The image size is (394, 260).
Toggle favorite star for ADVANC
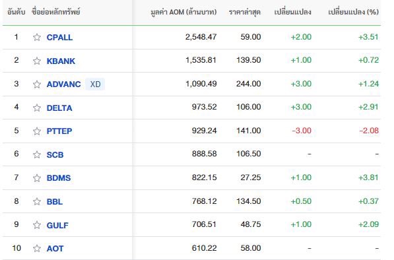click(37, 84)
